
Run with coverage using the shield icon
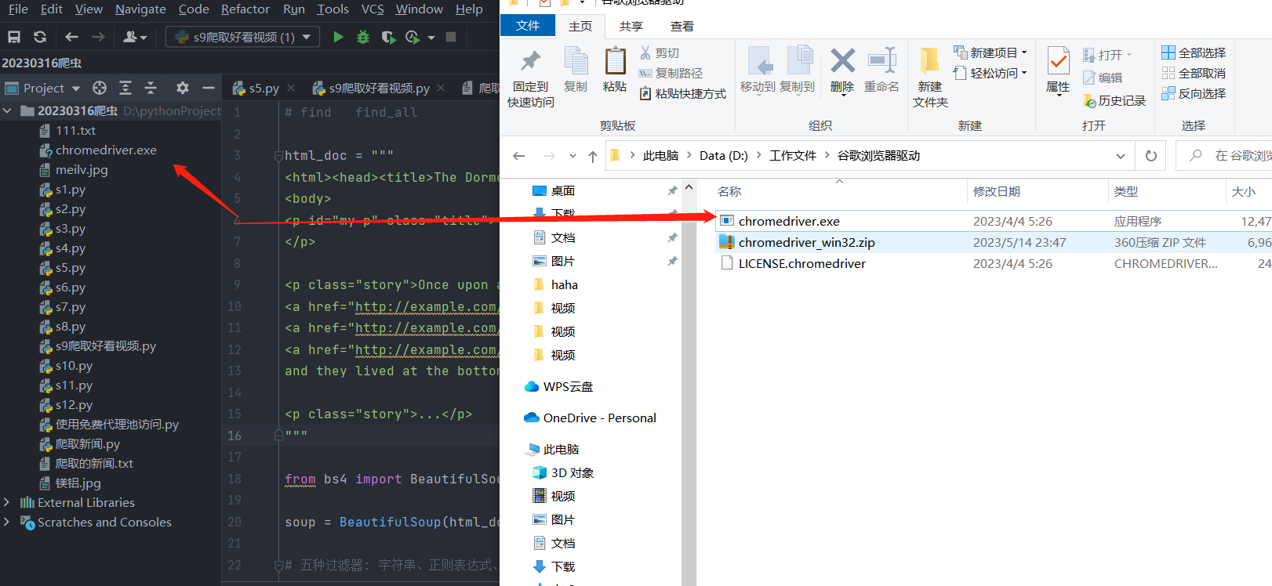tap(388, 37)
